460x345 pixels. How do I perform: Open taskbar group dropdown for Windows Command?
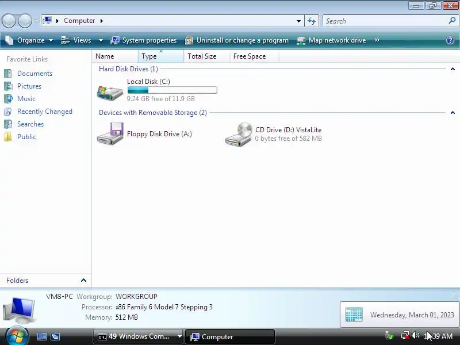(x=179, y=336)
